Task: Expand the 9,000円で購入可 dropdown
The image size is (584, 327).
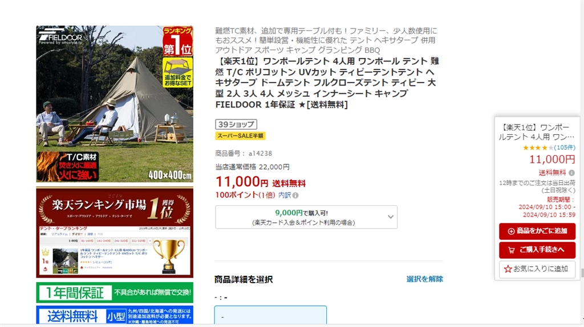Action: [x=306, y=217]
